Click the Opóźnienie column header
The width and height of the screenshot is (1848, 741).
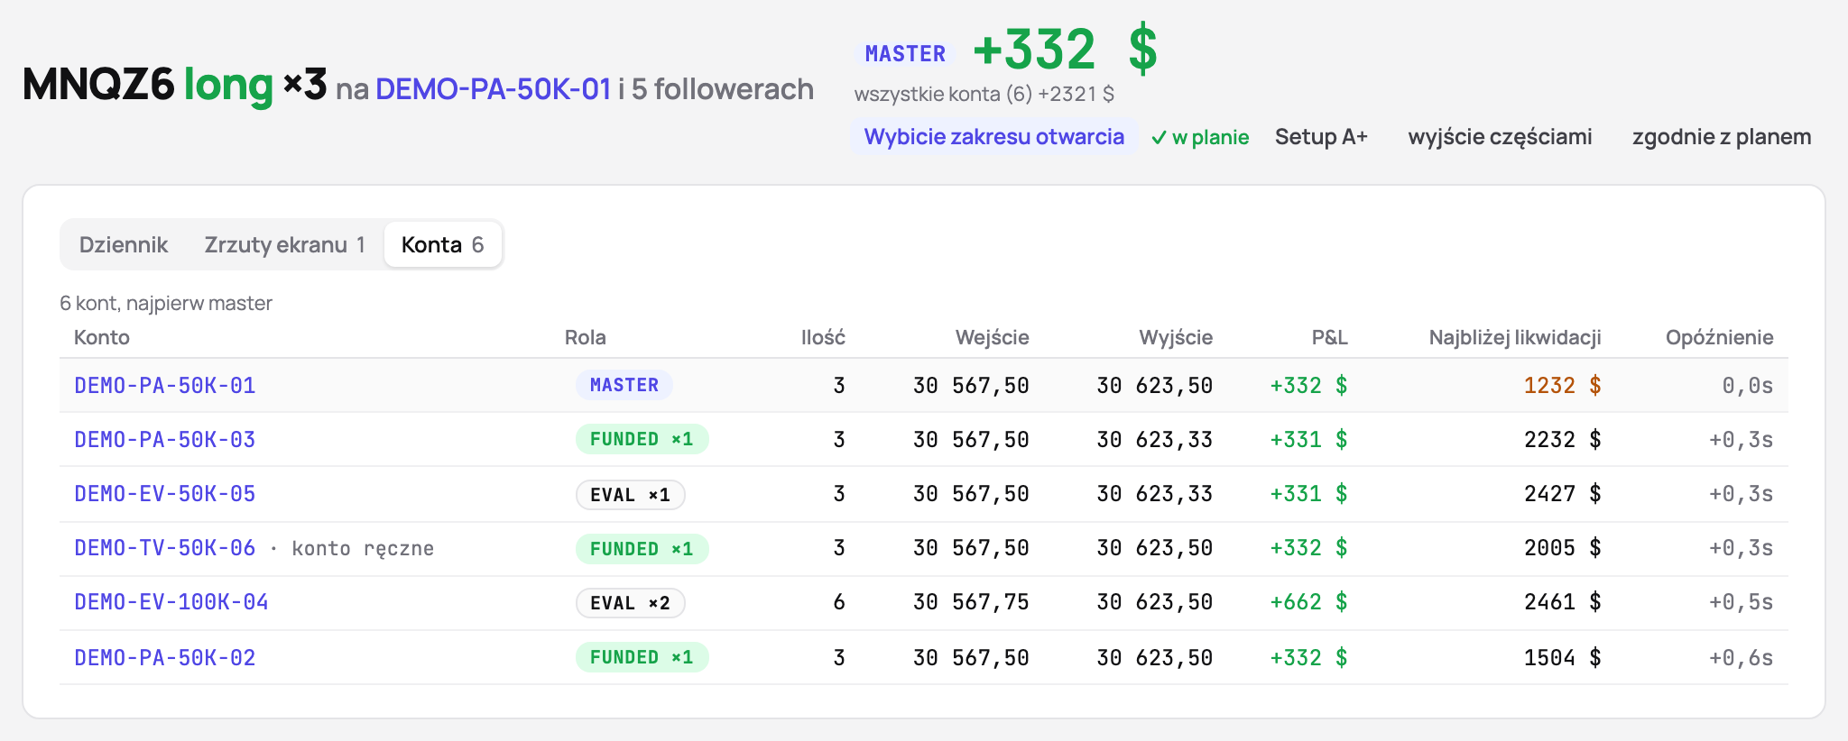click(1720, 337)
